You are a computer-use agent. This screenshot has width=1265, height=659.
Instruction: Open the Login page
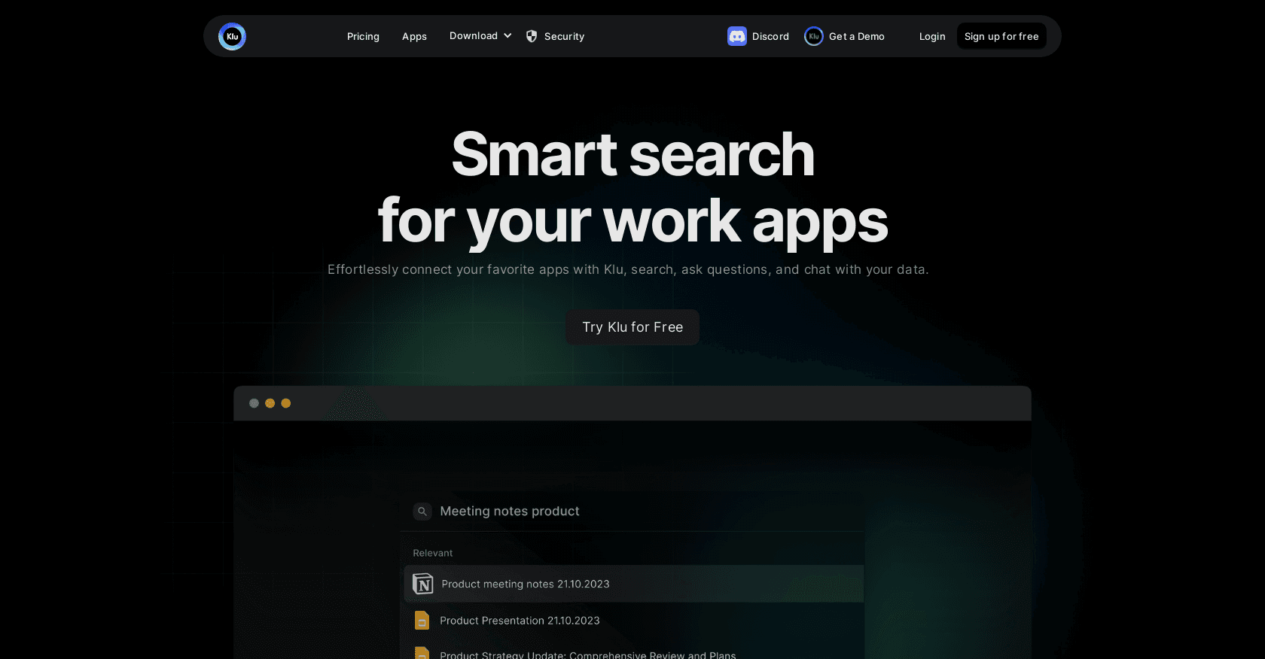coord(932,36)
